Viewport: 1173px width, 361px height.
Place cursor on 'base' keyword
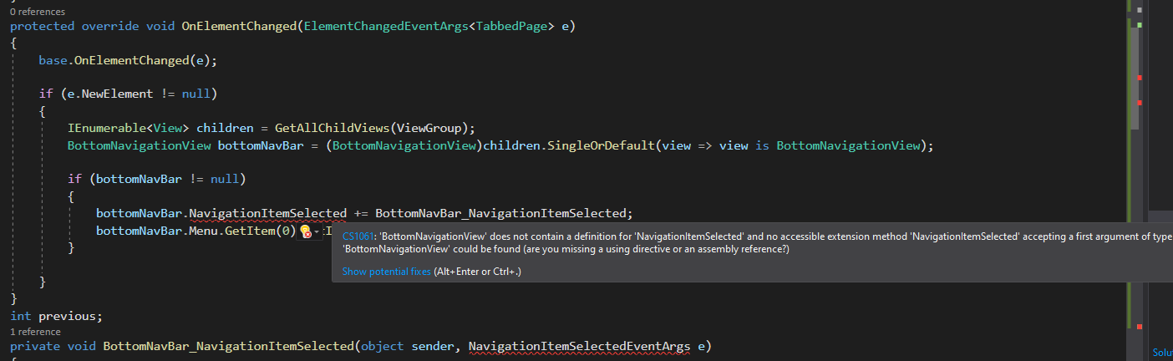53,60
